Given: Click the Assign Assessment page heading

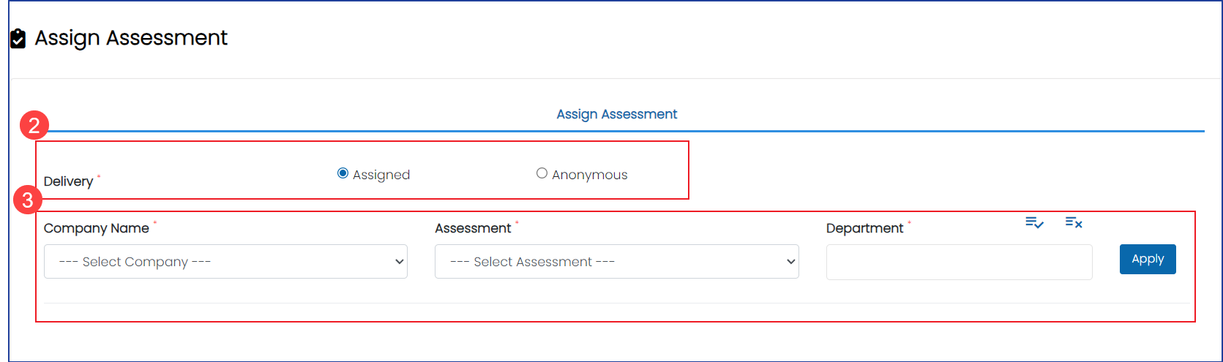Looking at the screenshot, I should click(131, 38).
